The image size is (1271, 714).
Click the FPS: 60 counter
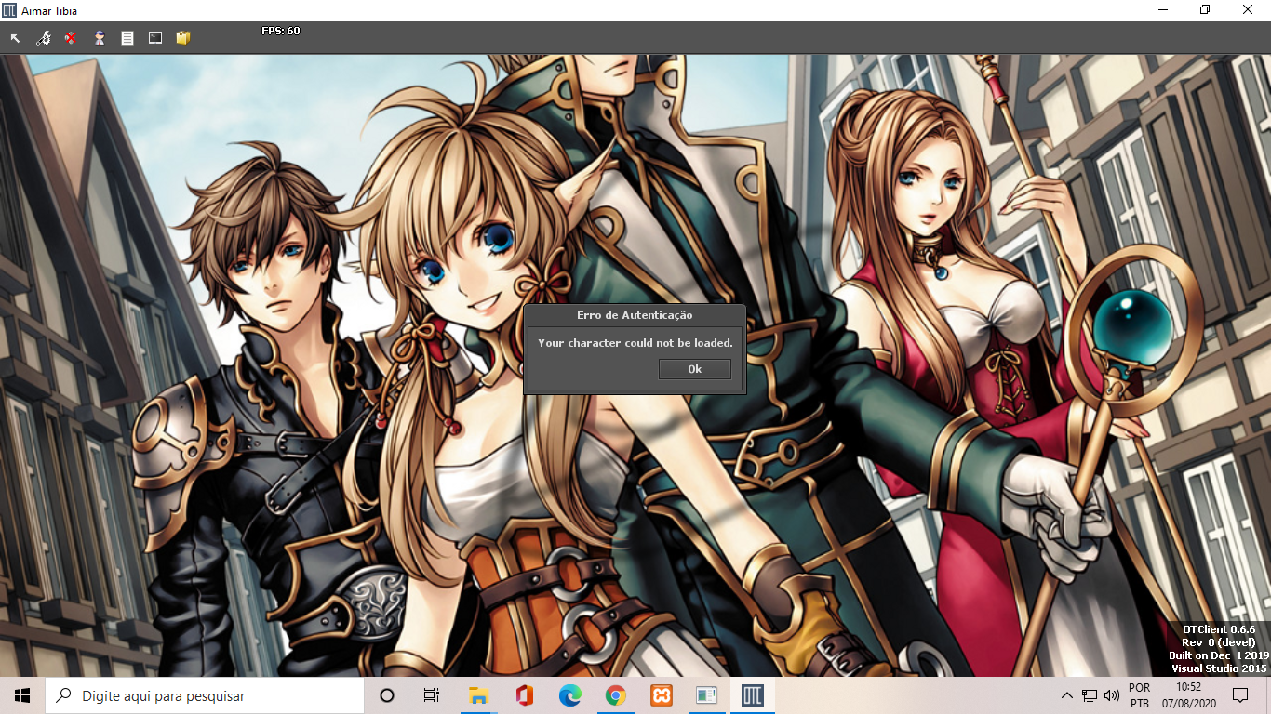(x=280, y=31)
